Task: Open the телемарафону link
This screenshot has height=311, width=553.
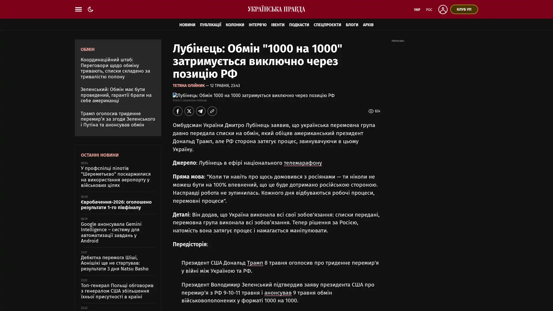Action: 303,163
